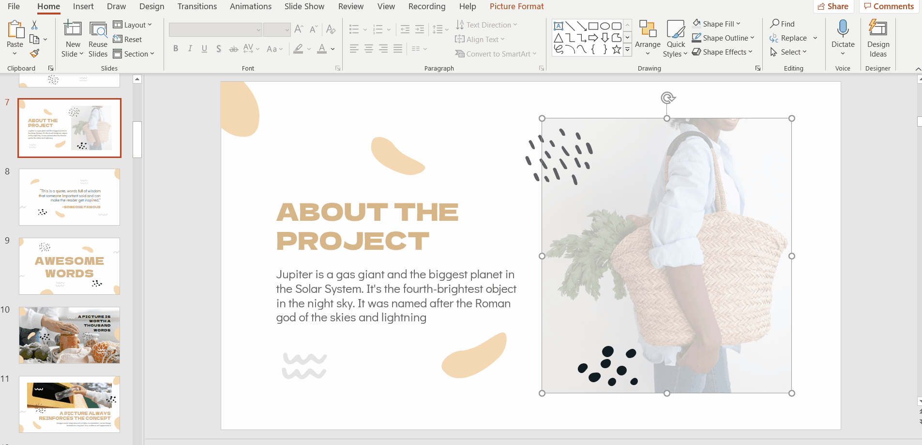Viewport: 922px width, 445px height.
Task: Expand the Section dropdown
Action: [134, 54]
